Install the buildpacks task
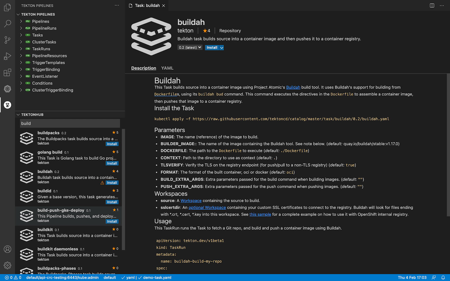The width and height of the screenshot is (450, 281). click(112, 144)
